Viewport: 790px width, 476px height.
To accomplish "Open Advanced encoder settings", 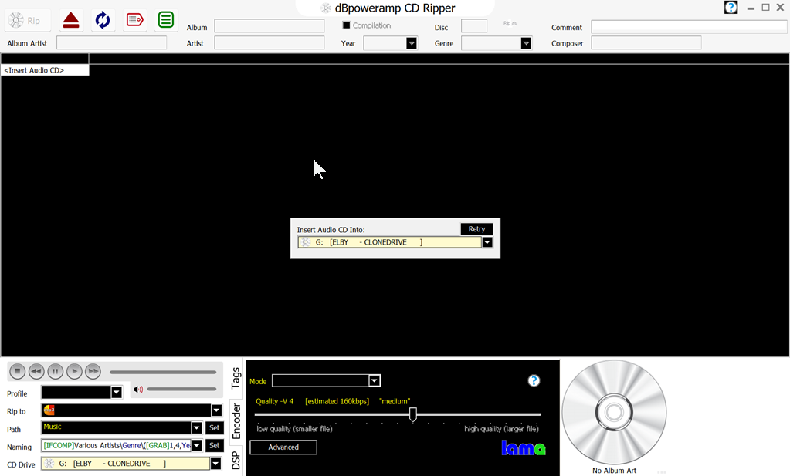I will (x=283, y=447).
